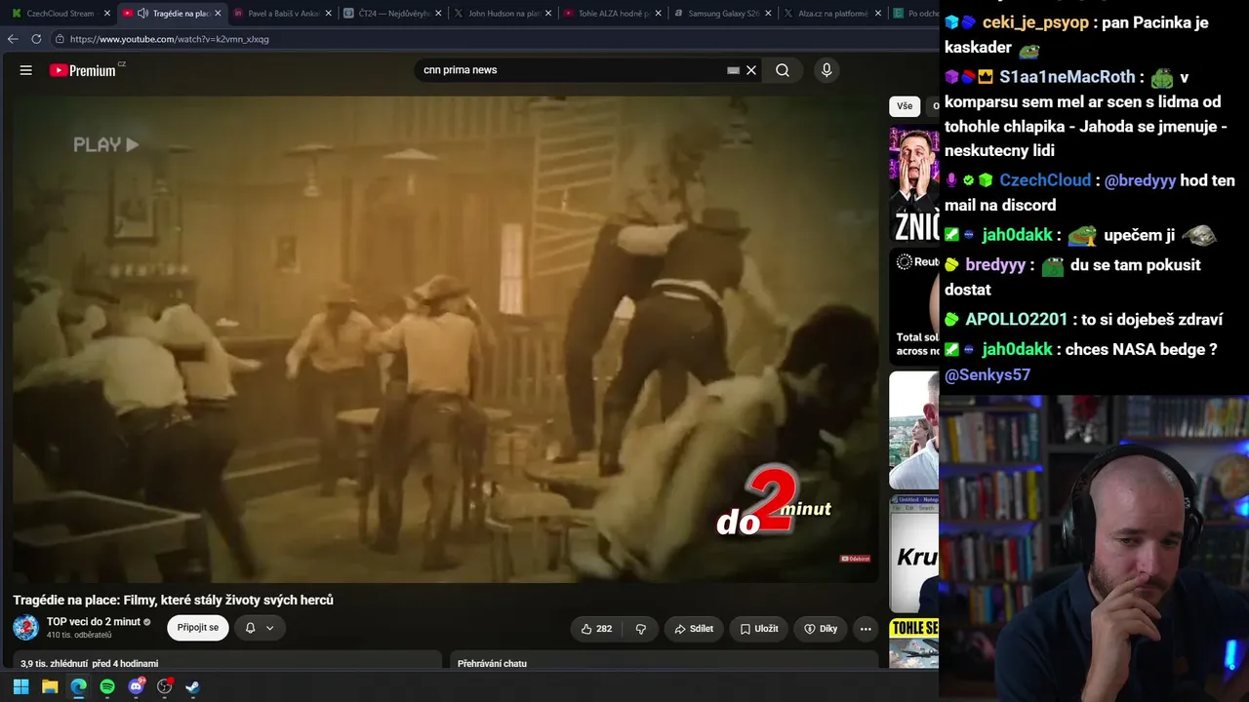This screenshot has width=1249, height=702.
Task: Click username APOLLO2201 in chat
Action: [x=1017, y=320]
